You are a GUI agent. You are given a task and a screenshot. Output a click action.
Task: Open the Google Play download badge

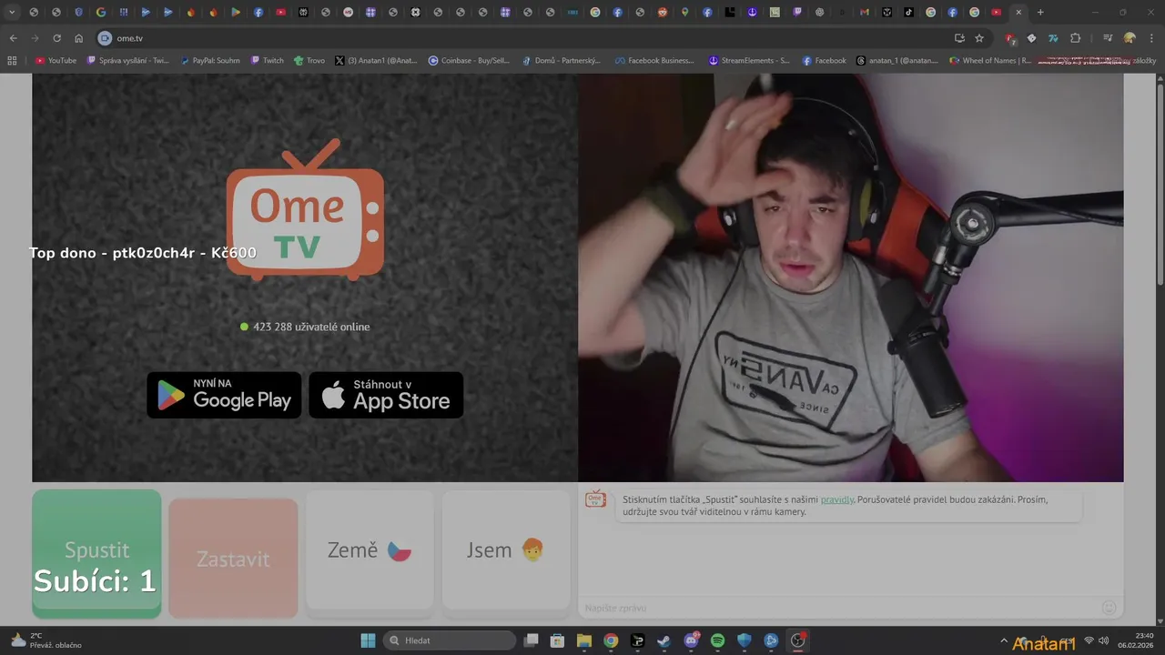[x=224, y=395]
